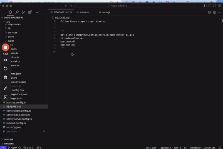Click the remote window indicator in status bar

3,148
